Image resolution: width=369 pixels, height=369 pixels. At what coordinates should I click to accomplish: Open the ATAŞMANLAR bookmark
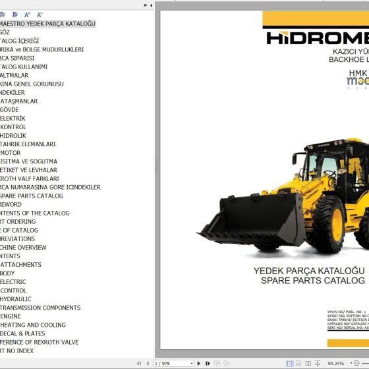19,101
